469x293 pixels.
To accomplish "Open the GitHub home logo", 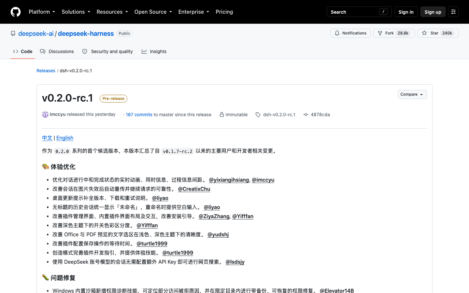I will tap(16, 12).
